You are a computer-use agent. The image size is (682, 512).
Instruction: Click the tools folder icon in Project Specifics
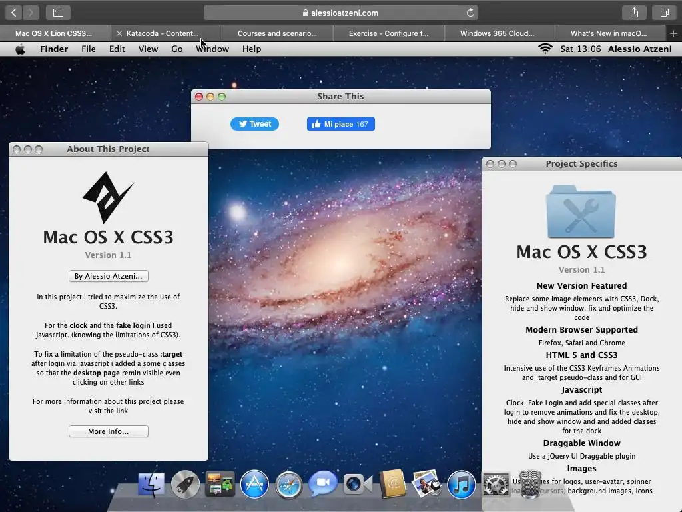pyautogui.click(x=581, y=212)
